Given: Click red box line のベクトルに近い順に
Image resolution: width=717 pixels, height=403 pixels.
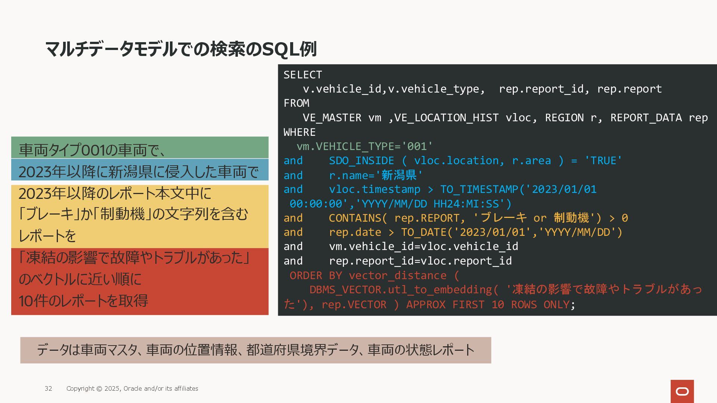Looking at the screenshot, I should (80, 279).
